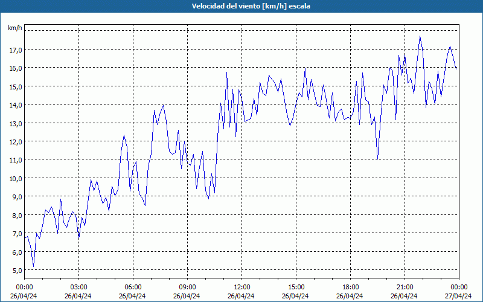The width and height of the screenshot is (483, 302).
Task: Click the km/h axis unit label
Action: [x=14, y=28]
